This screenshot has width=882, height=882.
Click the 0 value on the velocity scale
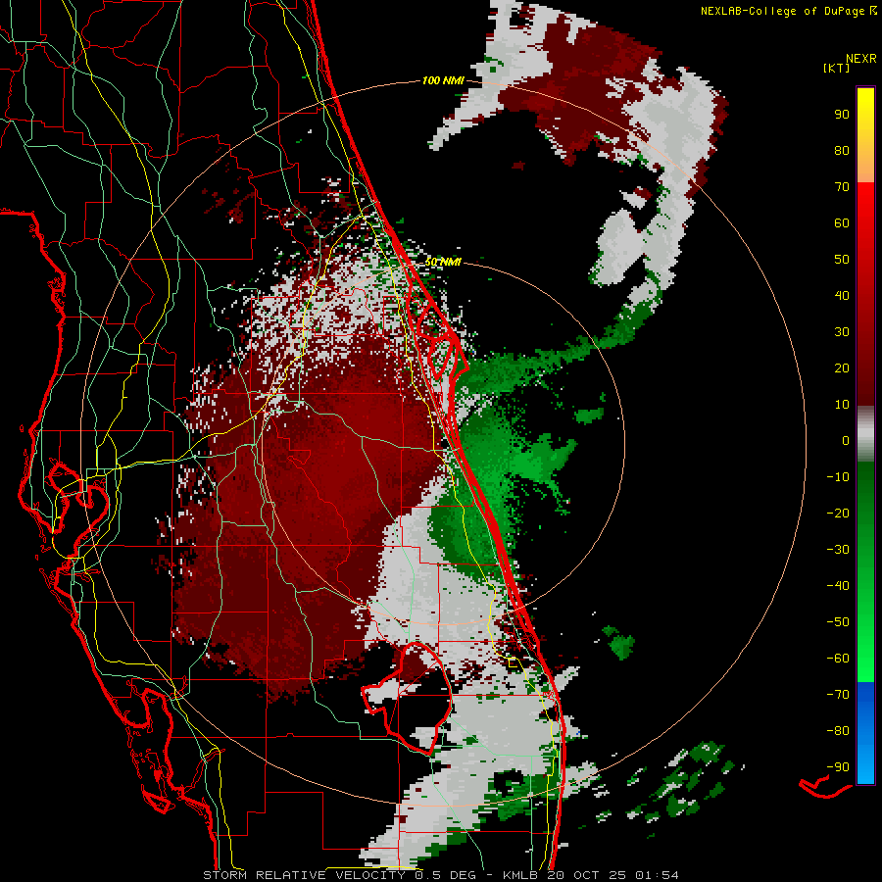point(846,441)
